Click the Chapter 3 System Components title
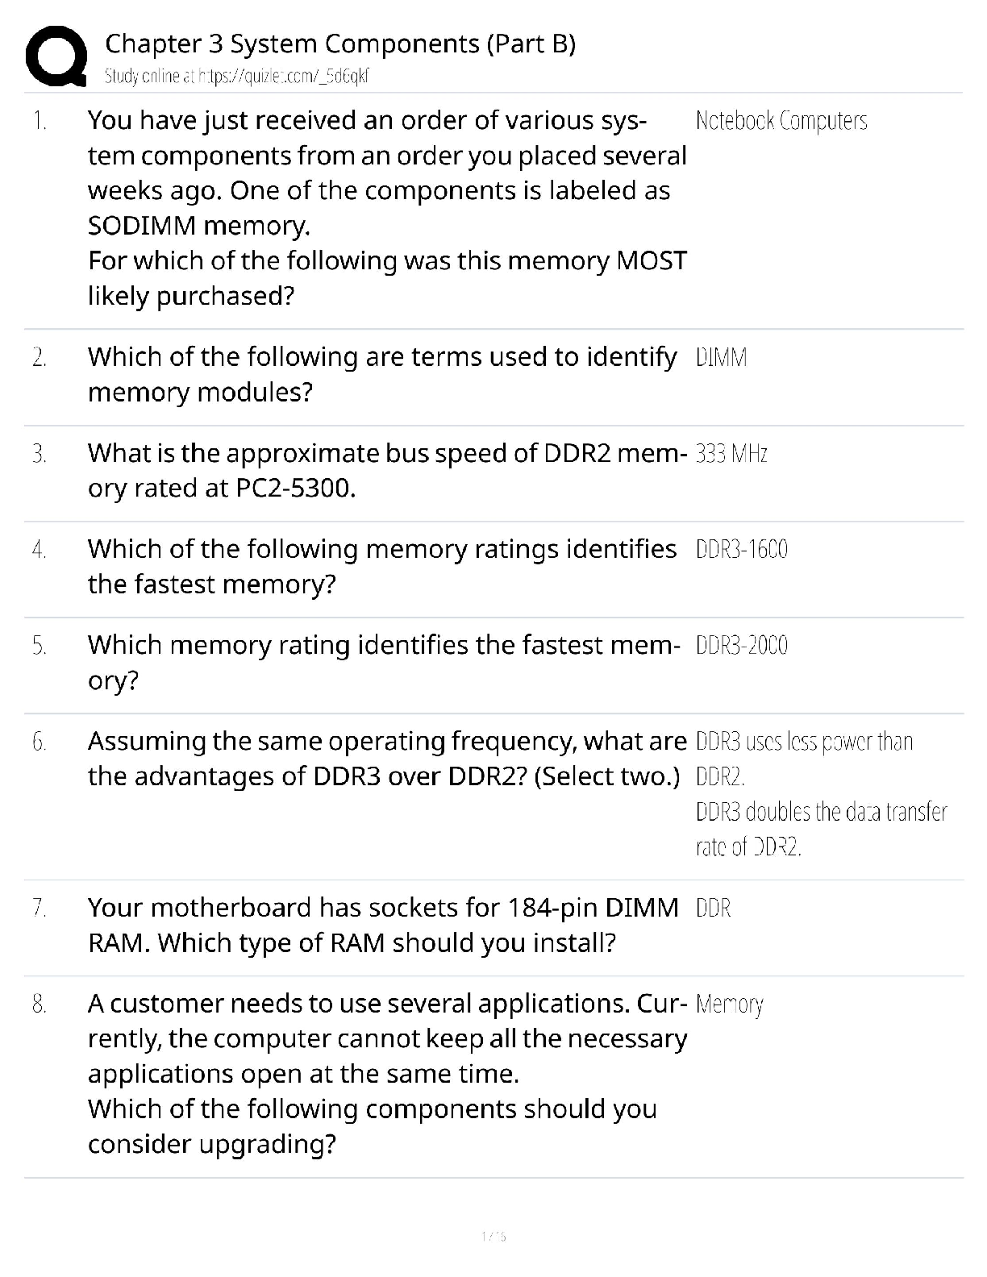The height and width of the screenshot is (1277, 987). pos(340,44)
